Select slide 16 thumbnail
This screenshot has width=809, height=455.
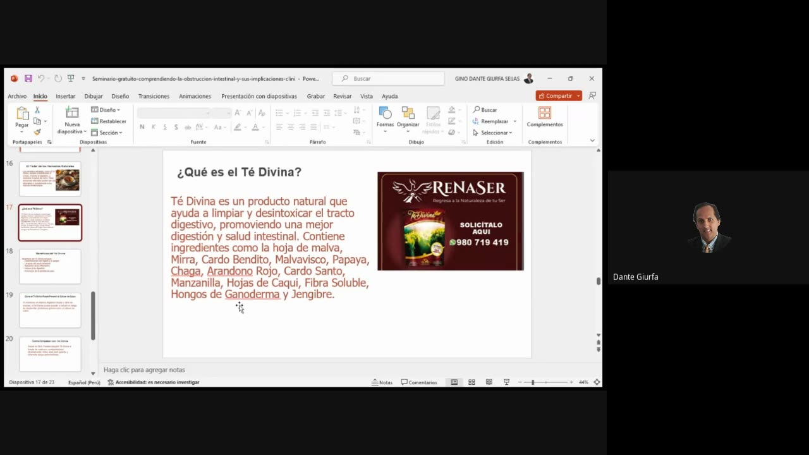pyautogui.click(x=50, y=179)
